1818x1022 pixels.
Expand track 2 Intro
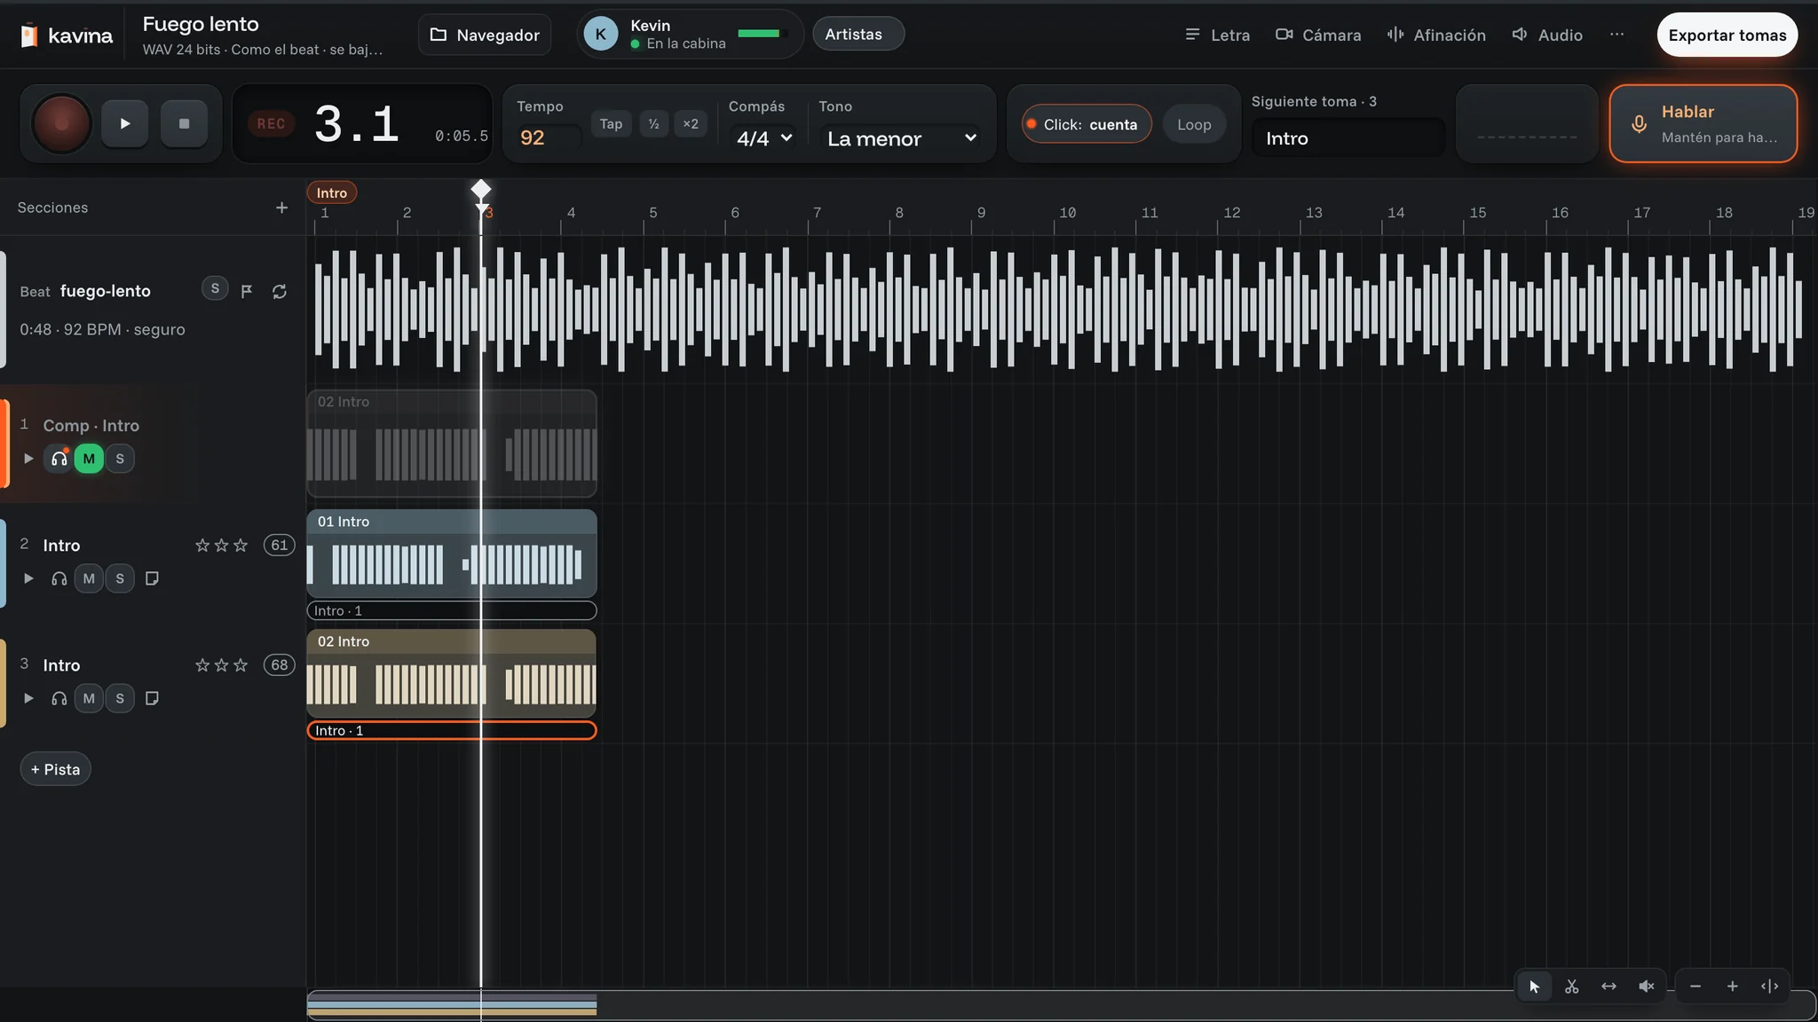28,578
